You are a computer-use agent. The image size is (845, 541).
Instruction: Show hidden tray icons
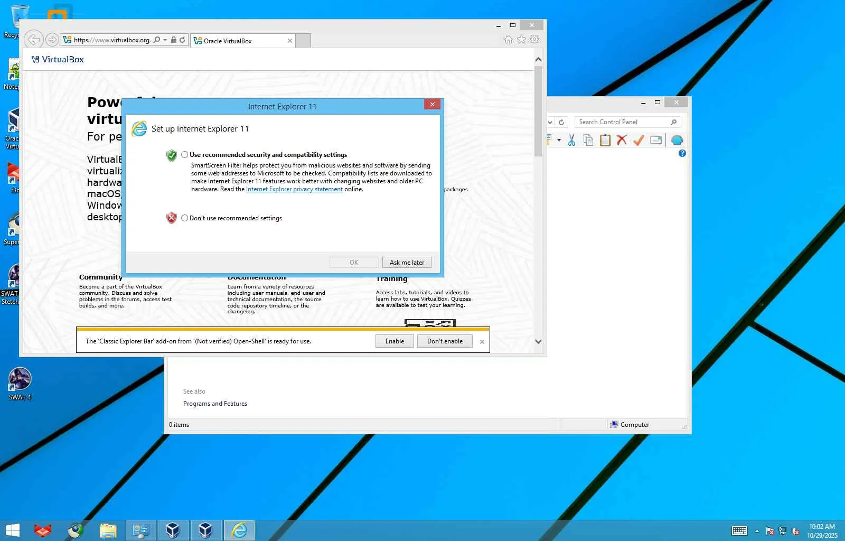point(757,531)
